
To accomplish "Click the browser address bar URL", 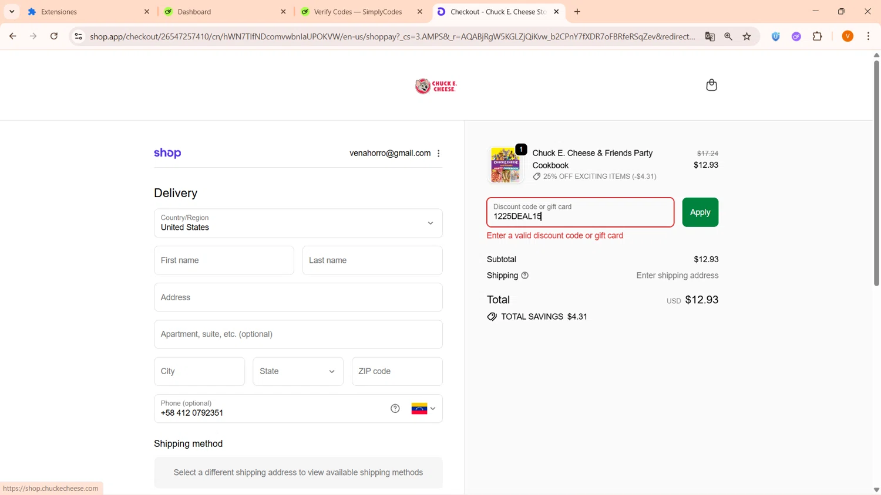I will click(x=392, y=36).
